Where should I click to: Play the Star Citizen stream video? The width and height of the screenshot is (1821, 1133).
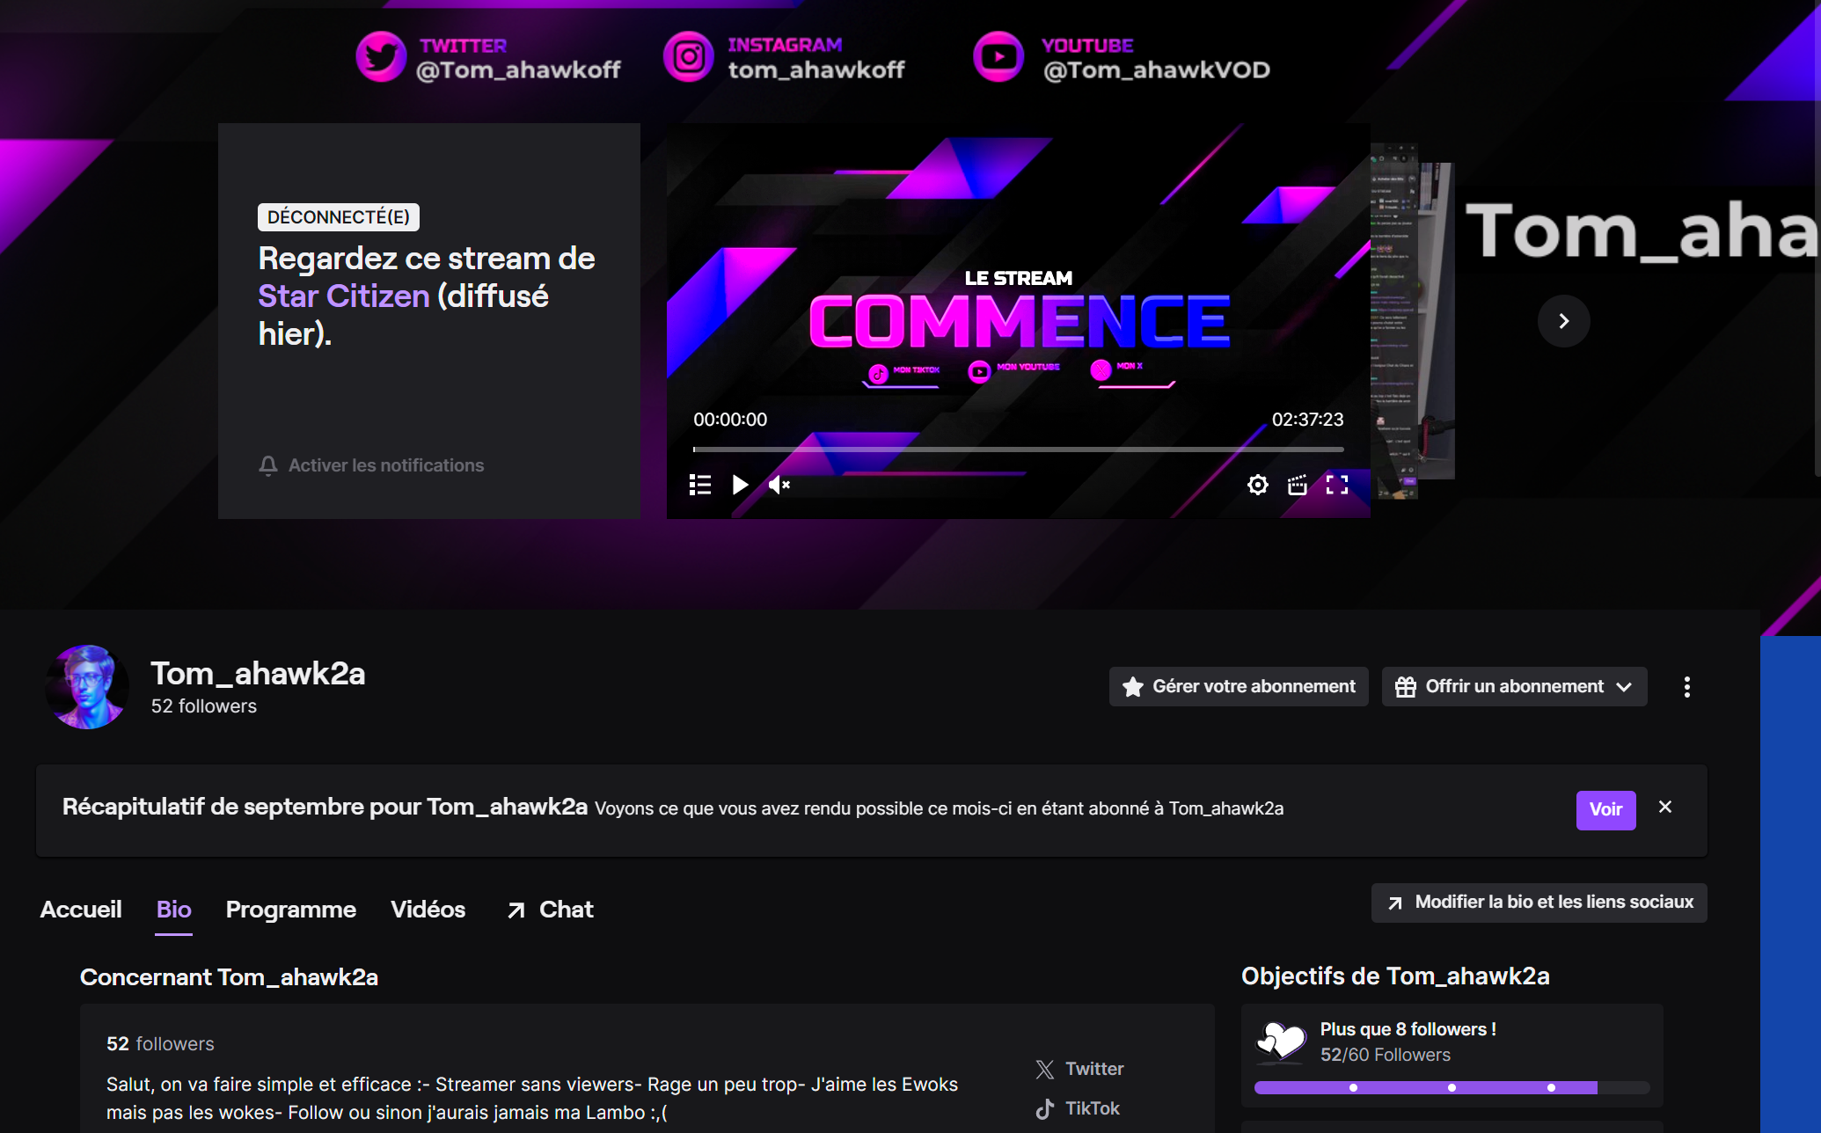(740, 485)
